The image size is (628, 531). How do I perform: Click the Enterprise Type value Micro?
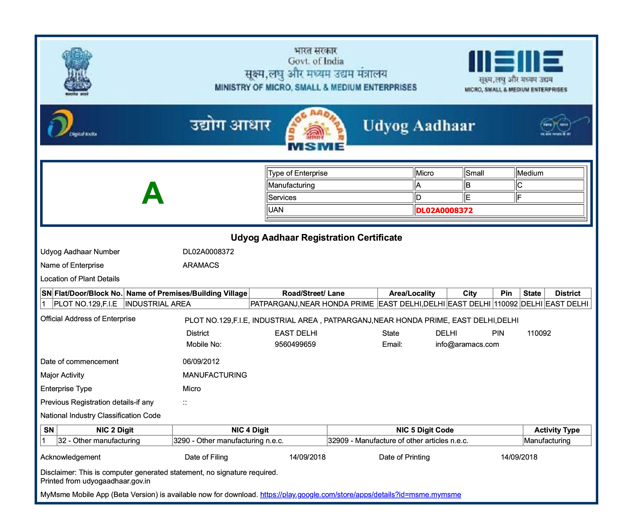(x=192, y=389)
